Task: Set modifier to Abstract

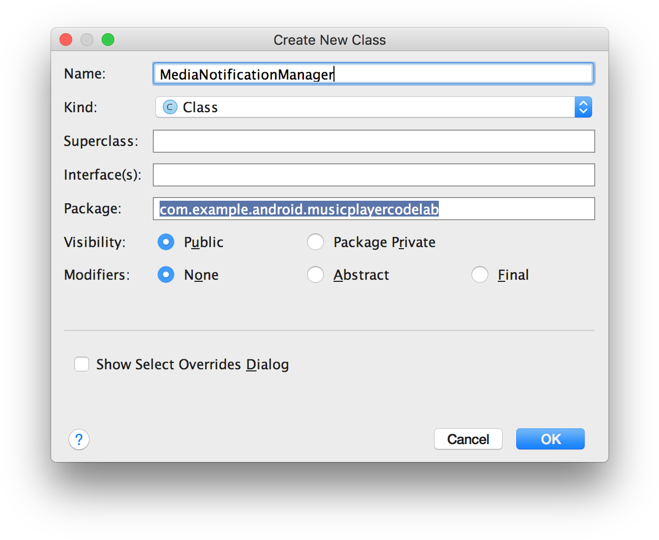Action: [x=316, y=274]
